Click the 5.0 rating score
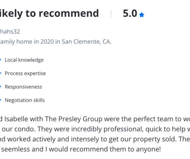Image resolution: width=190 pixels, height=159 pixels. [x=130, y=13]
